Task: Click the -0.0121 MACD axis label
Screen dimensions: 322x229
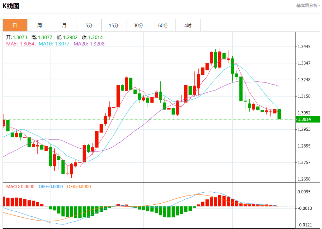Action: (x=304, y=225)
